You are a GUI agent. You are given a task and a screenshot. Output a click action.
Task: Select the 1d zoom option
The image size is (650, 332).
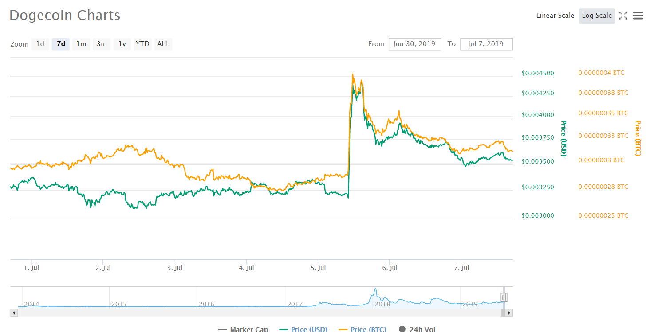[x=40, y=43]
